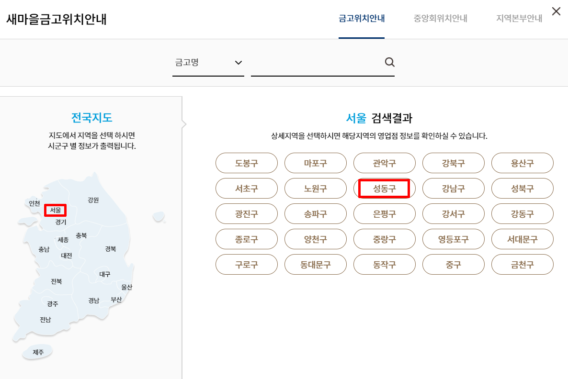Switch to the 금고위치안내 tab
The height and width of the screenshot is (379, 568).
pos(362,19)
